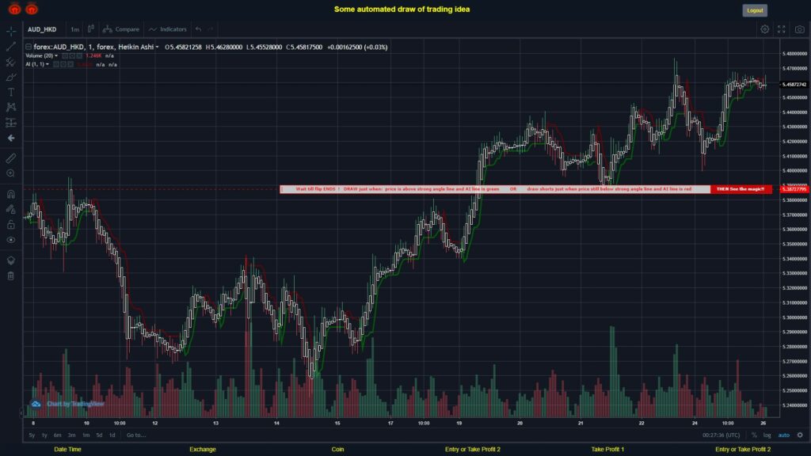
Task: Expand the Heikin Ashi series dropdown arrow
Action: [x=158, y=47]
